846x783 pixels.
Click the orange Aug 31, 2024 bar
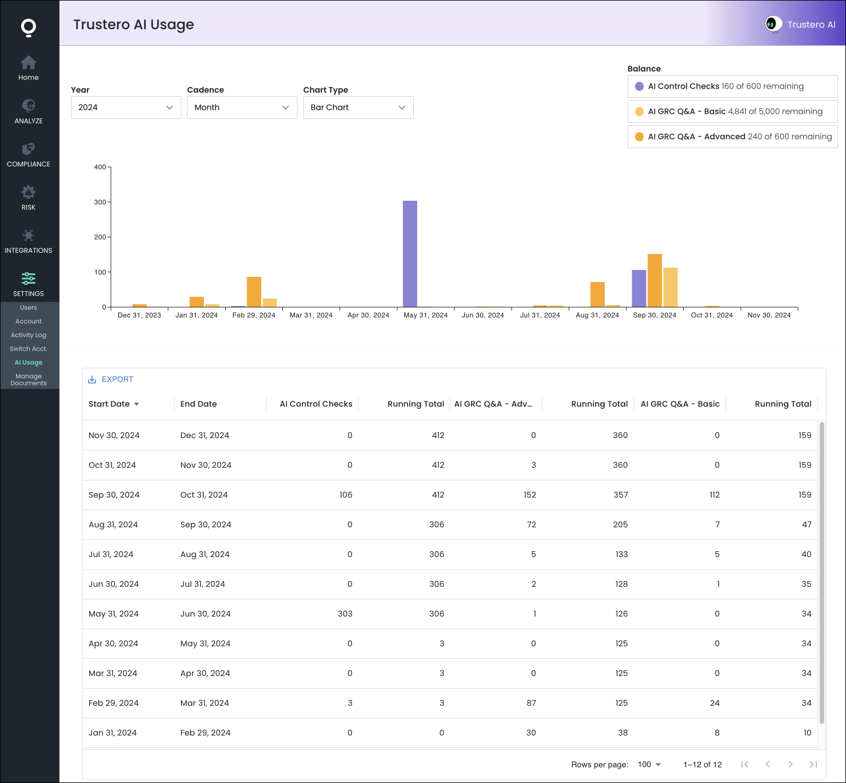(x=597, y=295)
